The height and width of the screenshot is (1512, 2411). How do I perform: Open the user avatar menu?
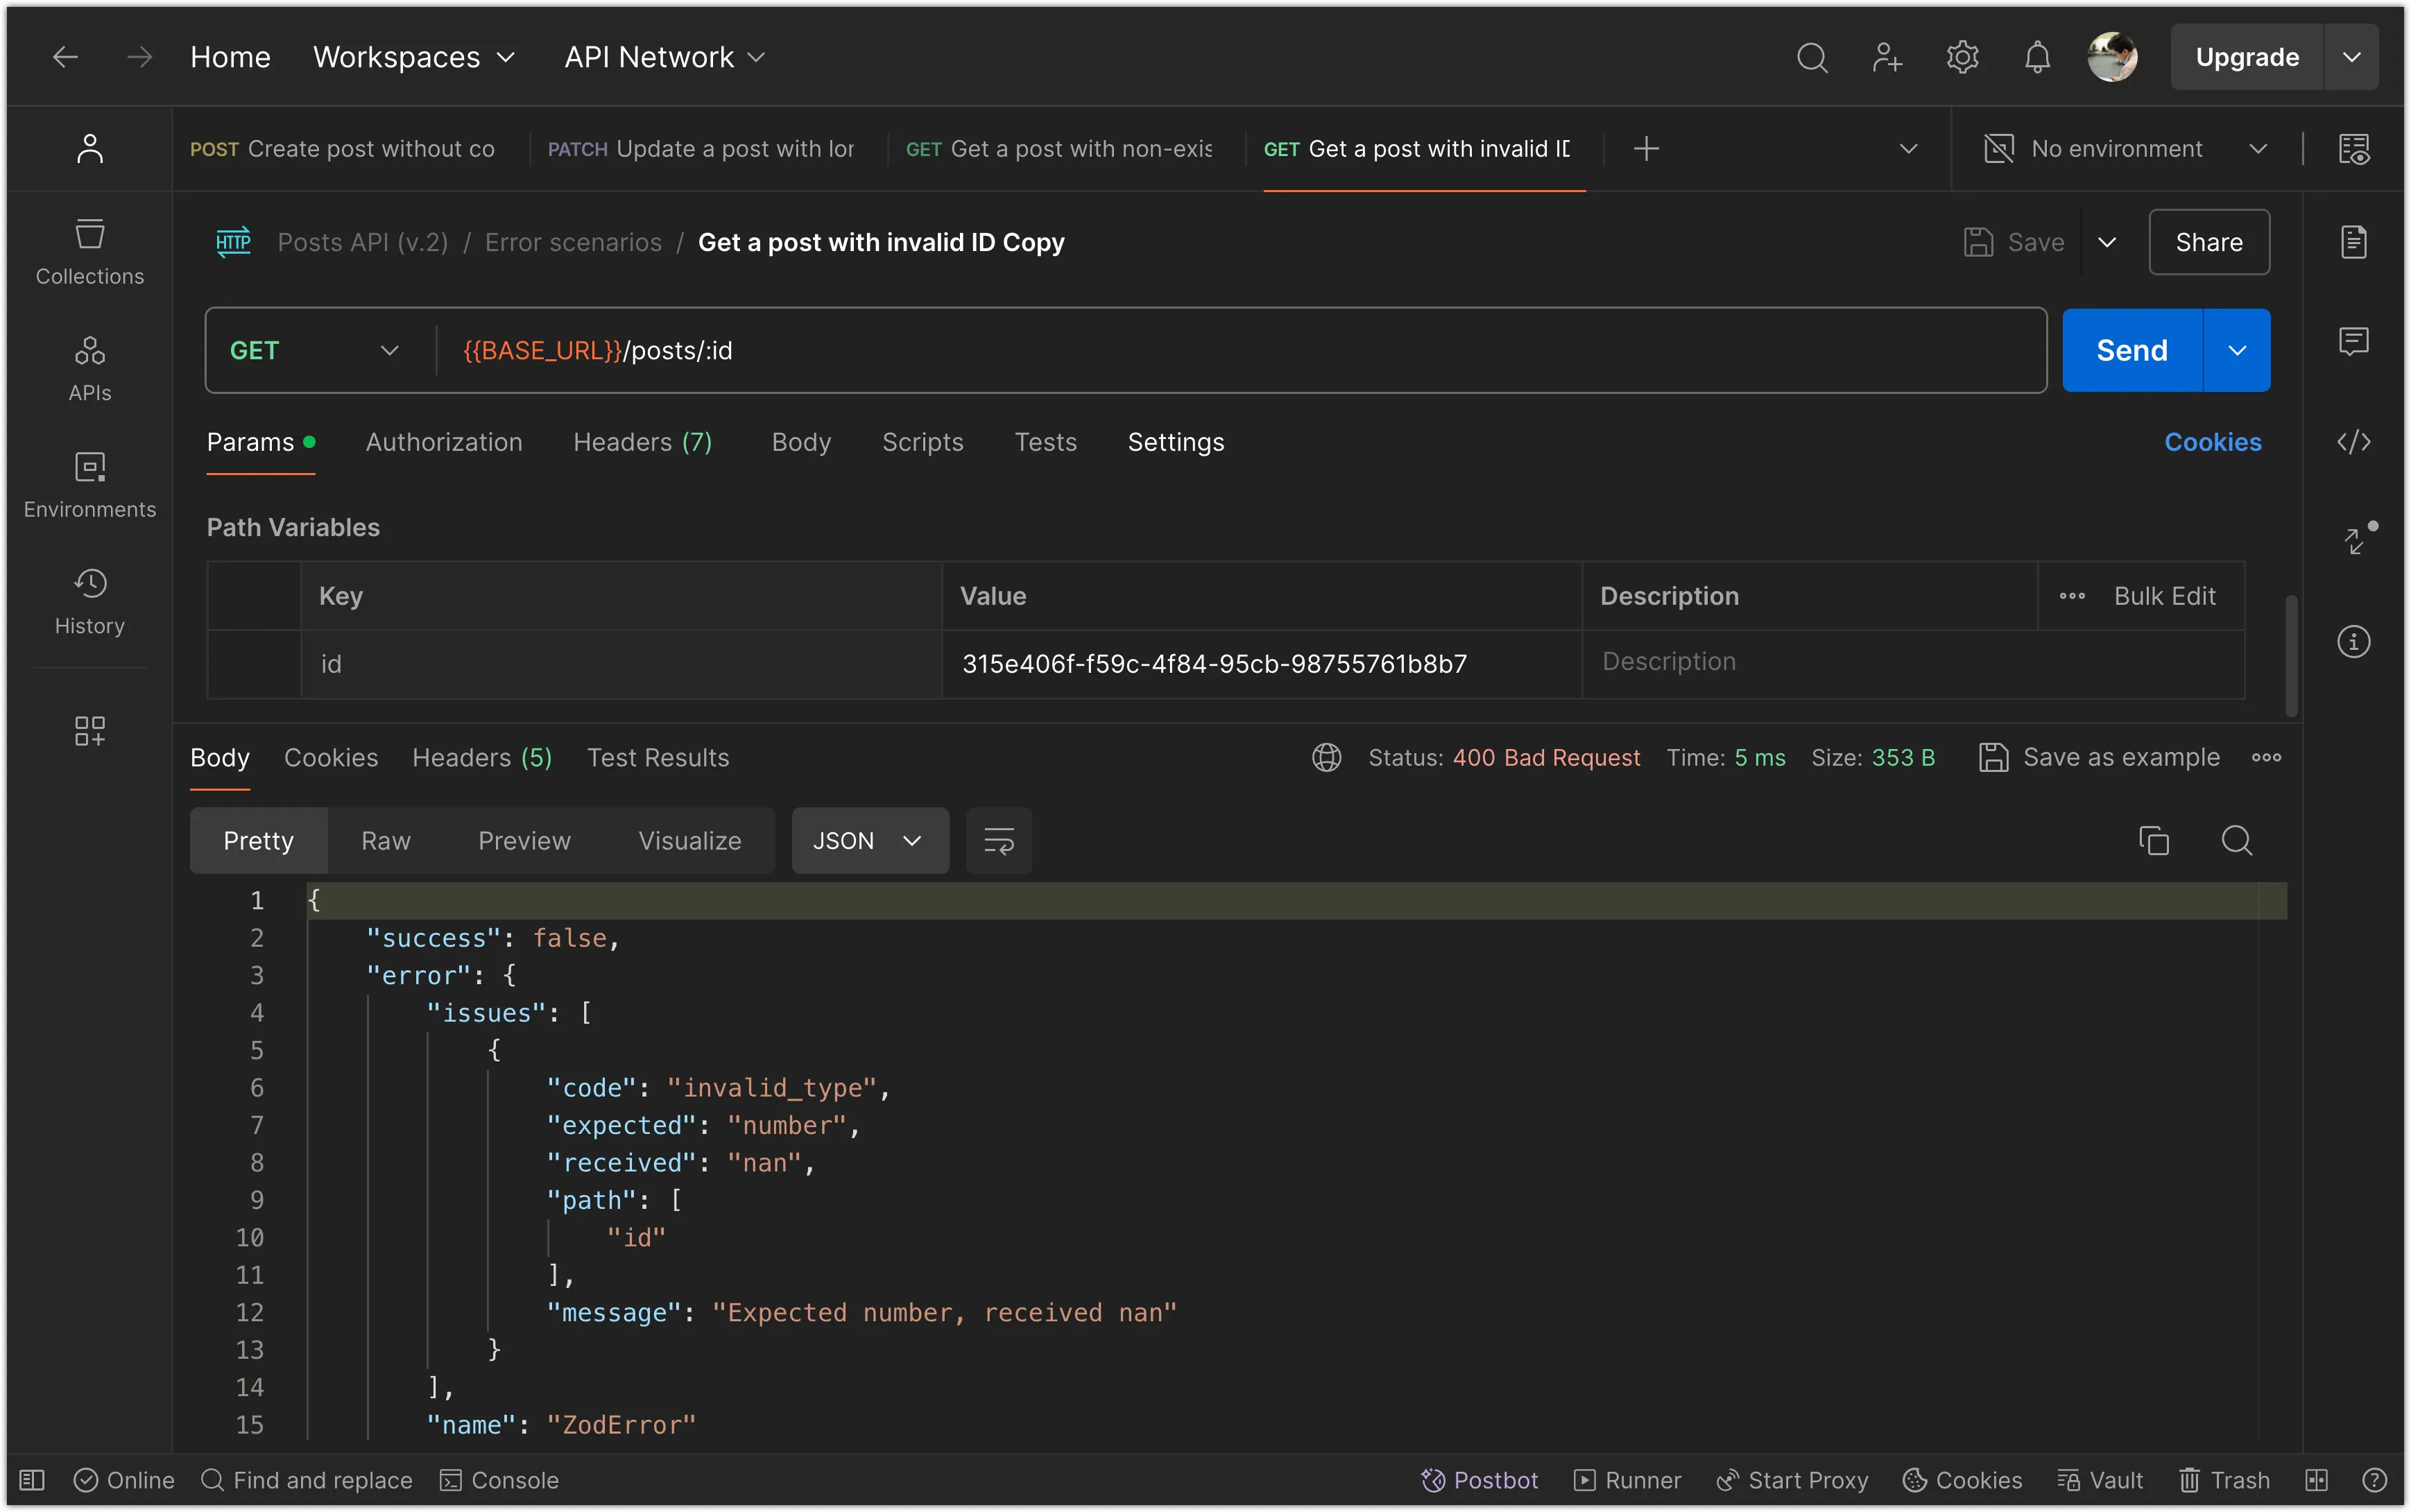[2112, 57]
